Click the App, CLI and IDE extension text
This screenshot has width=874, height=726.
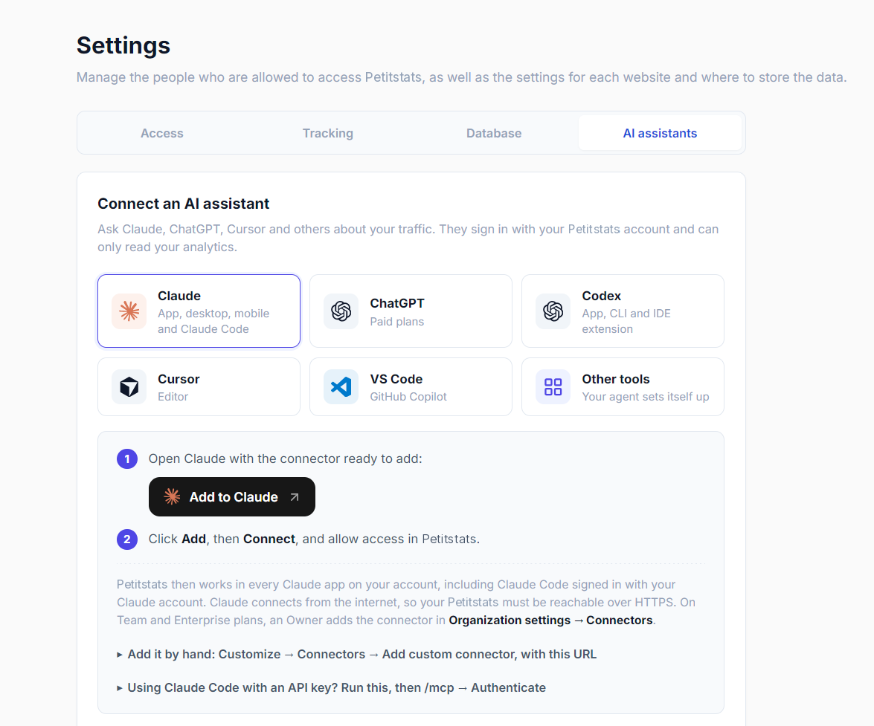point(626,321)
